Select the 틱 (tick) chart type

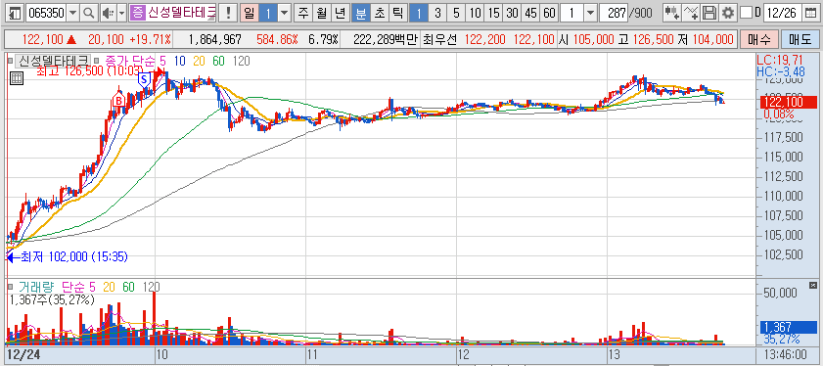397,13
